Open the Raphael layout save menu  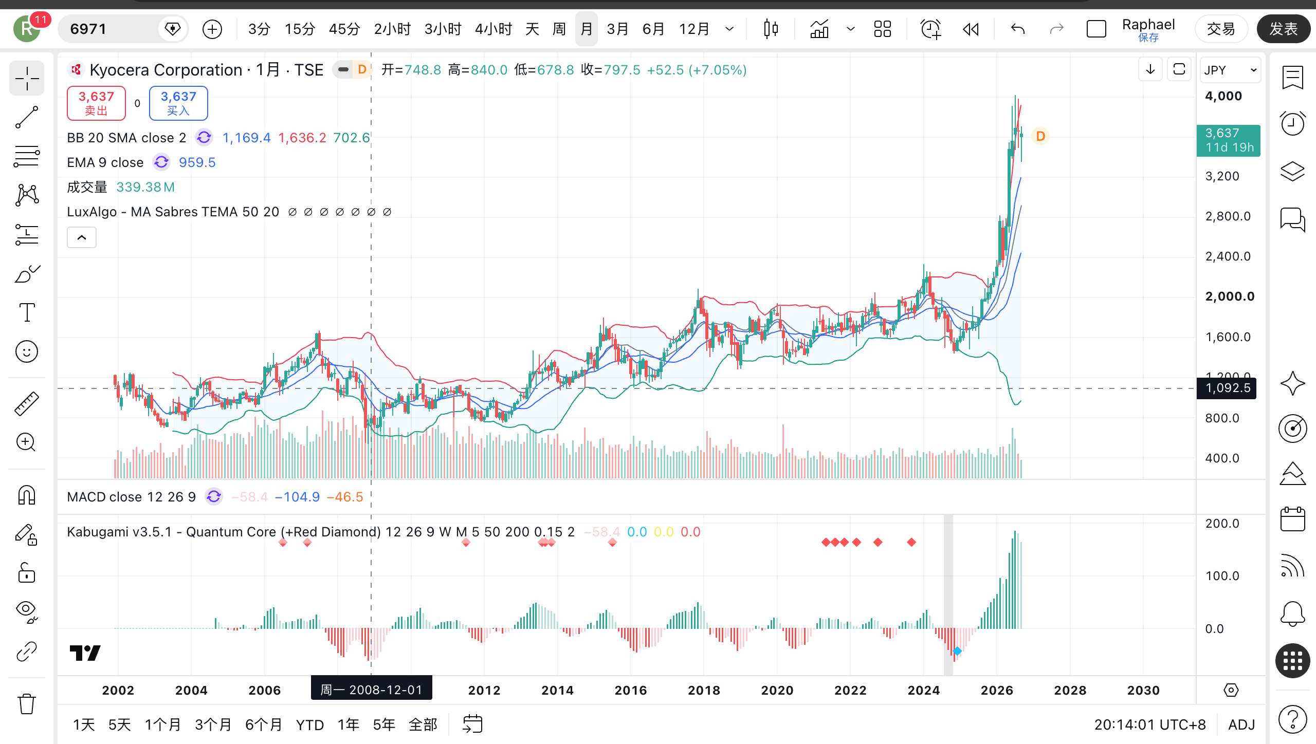click(x=1148, y=29)
